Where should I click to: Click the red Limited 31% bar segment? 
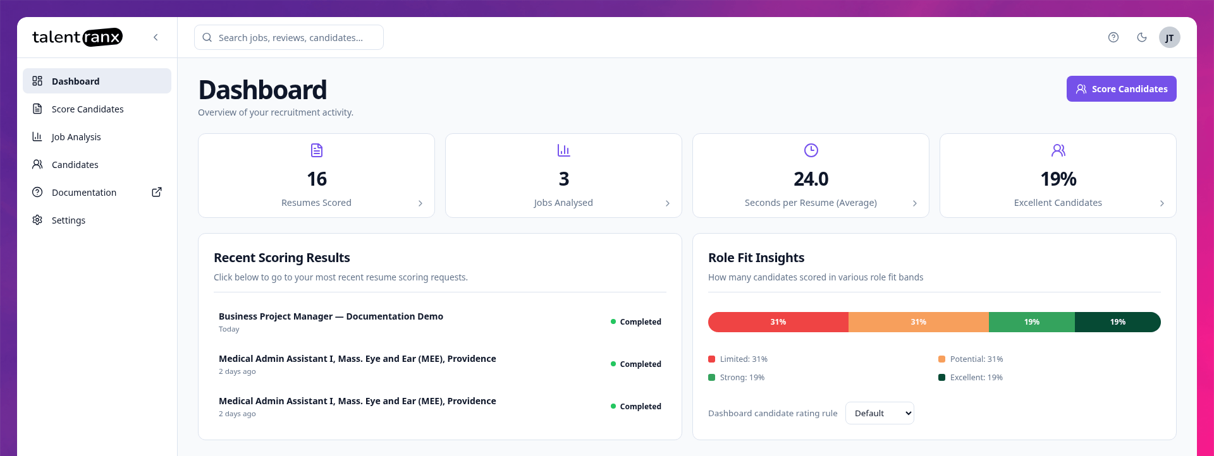coord(778,322)
